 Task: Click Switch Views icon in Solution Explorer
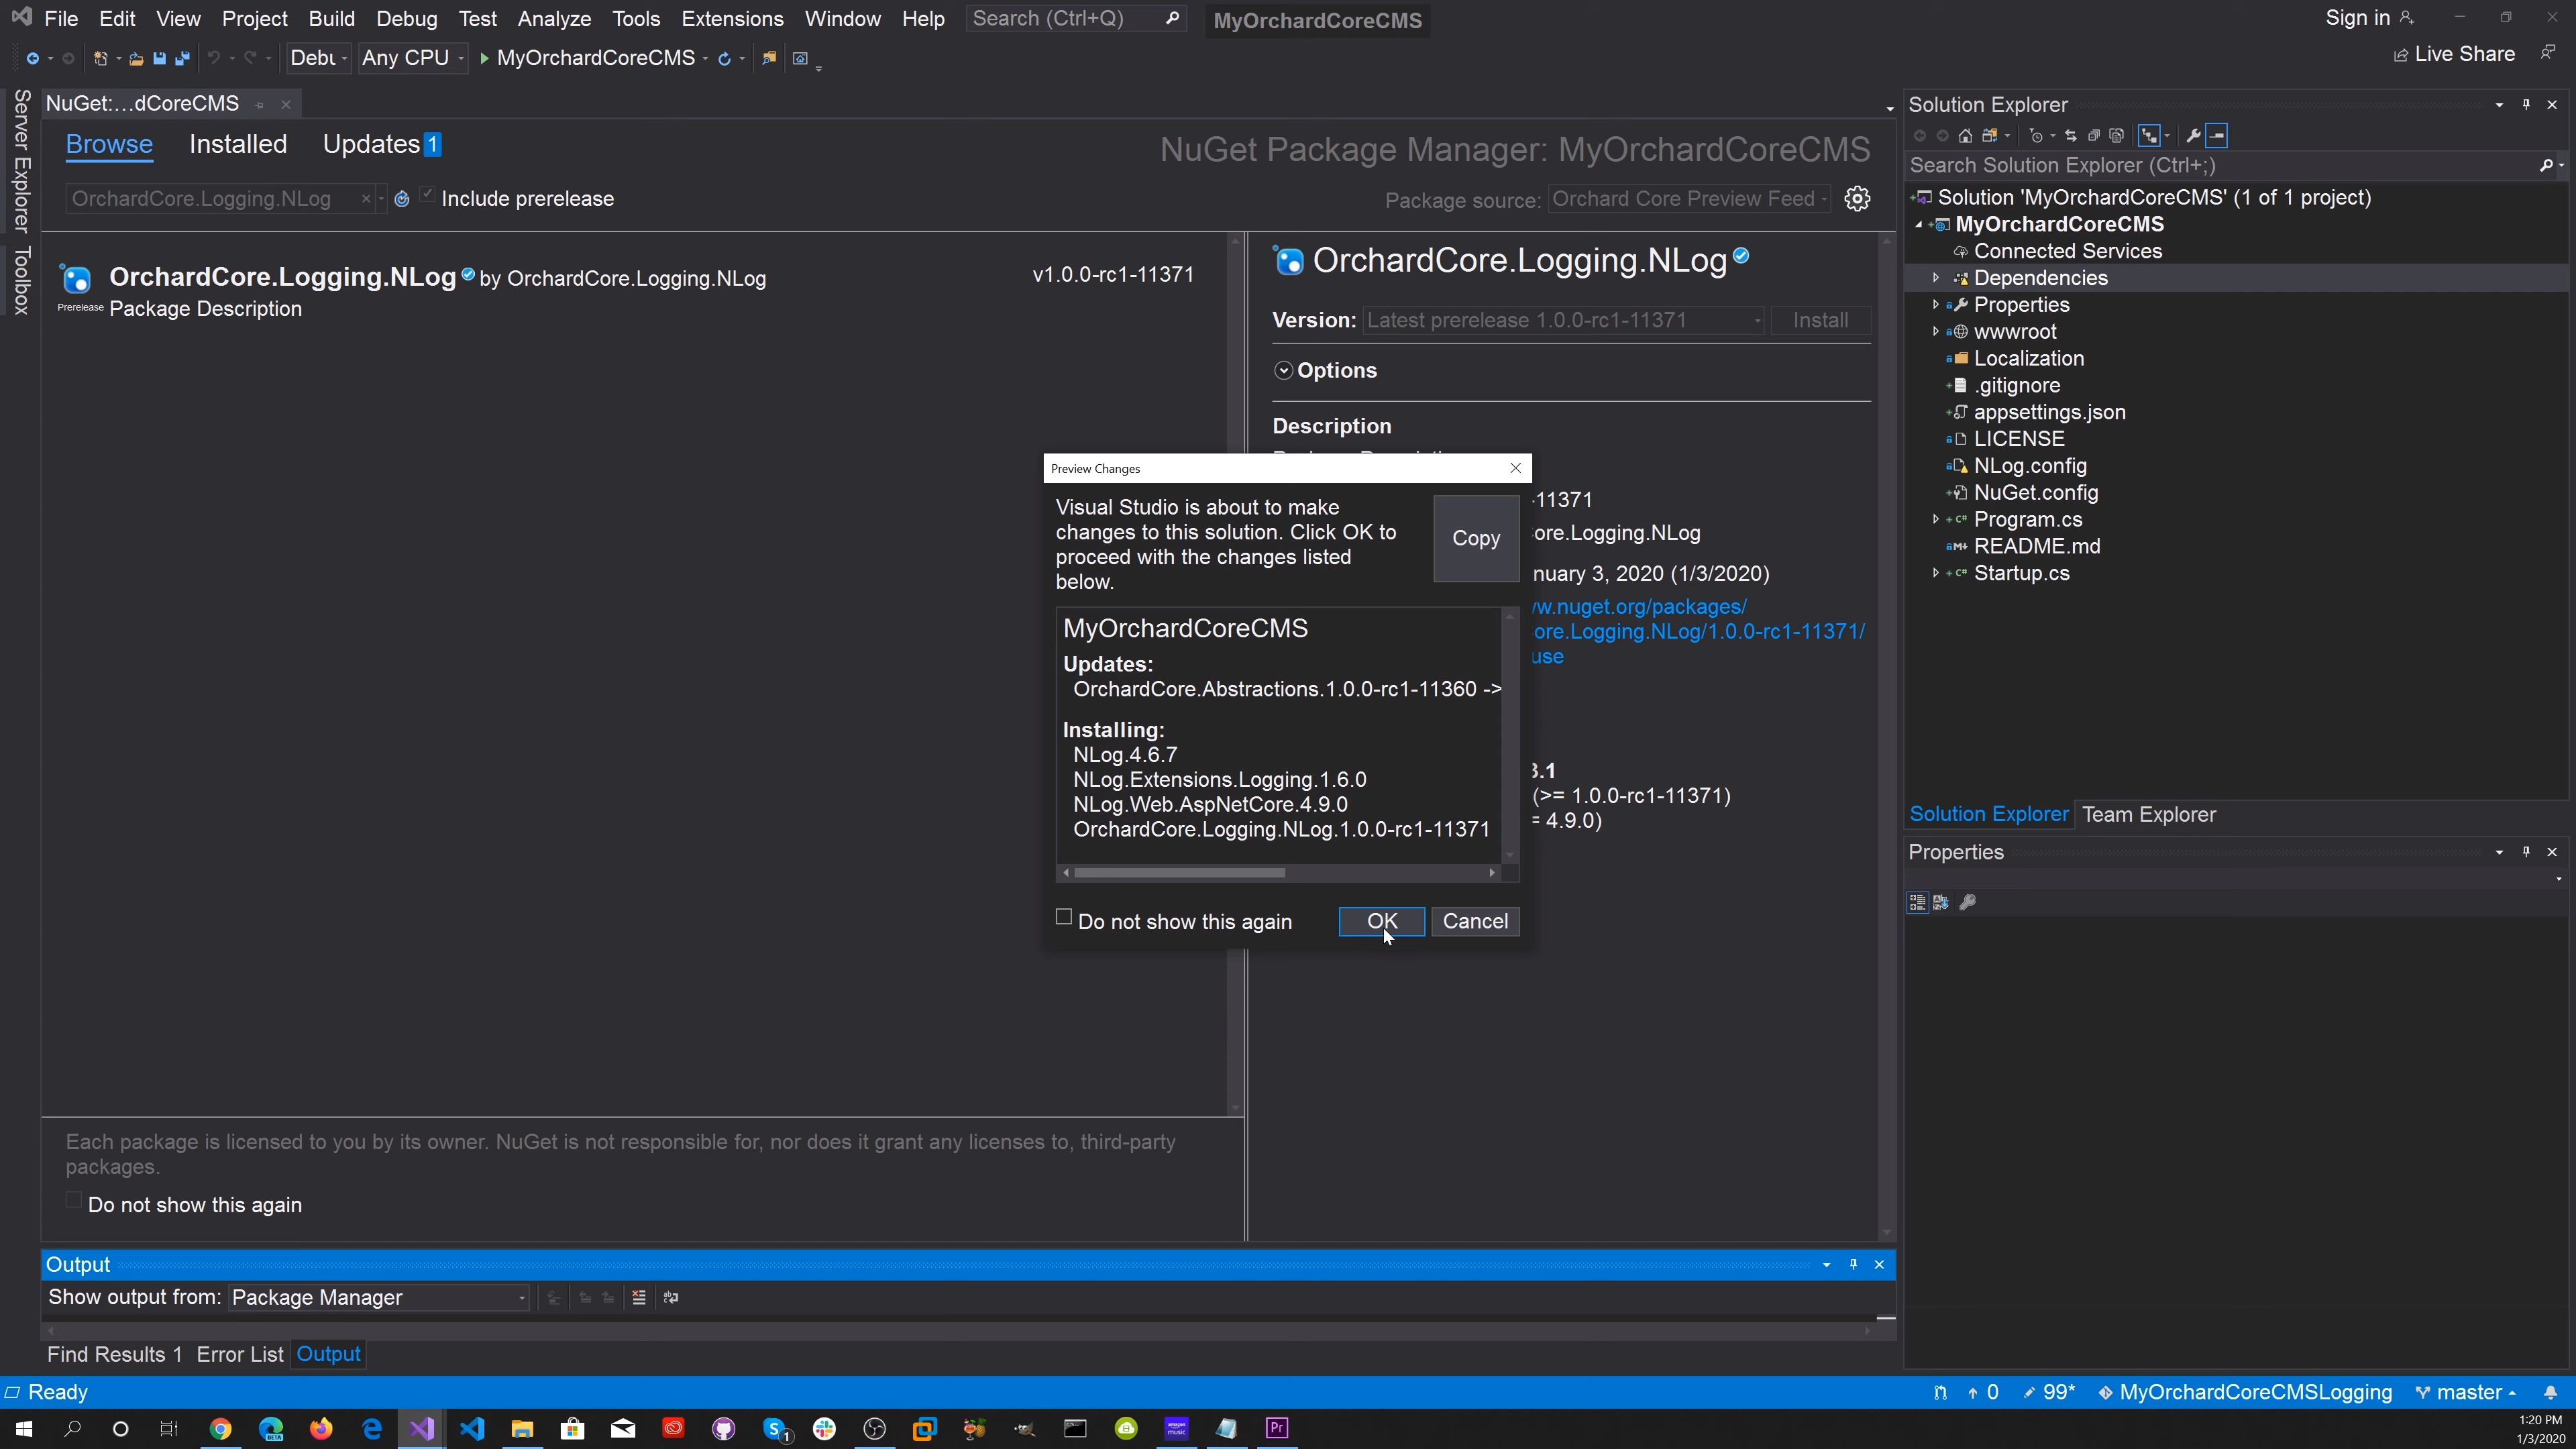pyautogui.click(x=1990, y=136)
